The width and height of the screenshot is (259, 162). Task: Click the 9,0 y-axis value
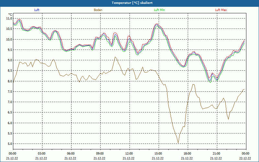[x=10, y=60]
